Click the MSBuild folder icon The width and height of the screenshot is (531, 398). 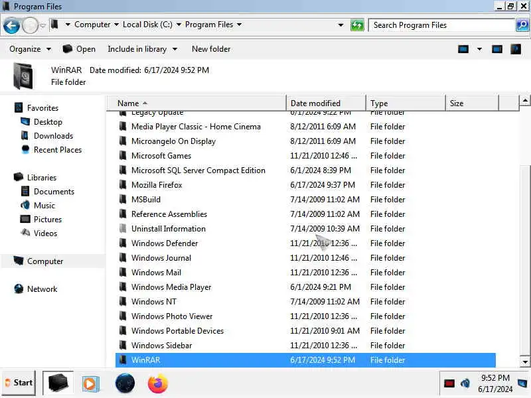tap(123, 200)
